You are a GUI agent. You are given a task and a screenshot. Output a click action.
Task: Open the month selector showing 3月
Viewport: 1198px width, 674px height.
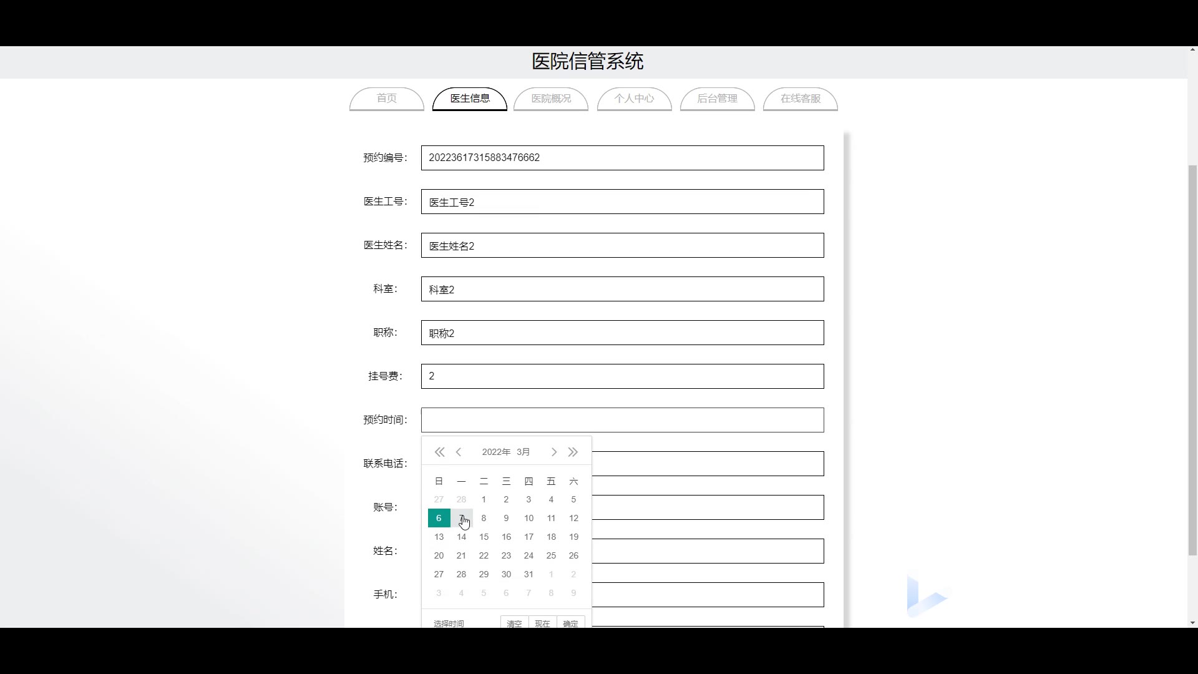(523, 452)
